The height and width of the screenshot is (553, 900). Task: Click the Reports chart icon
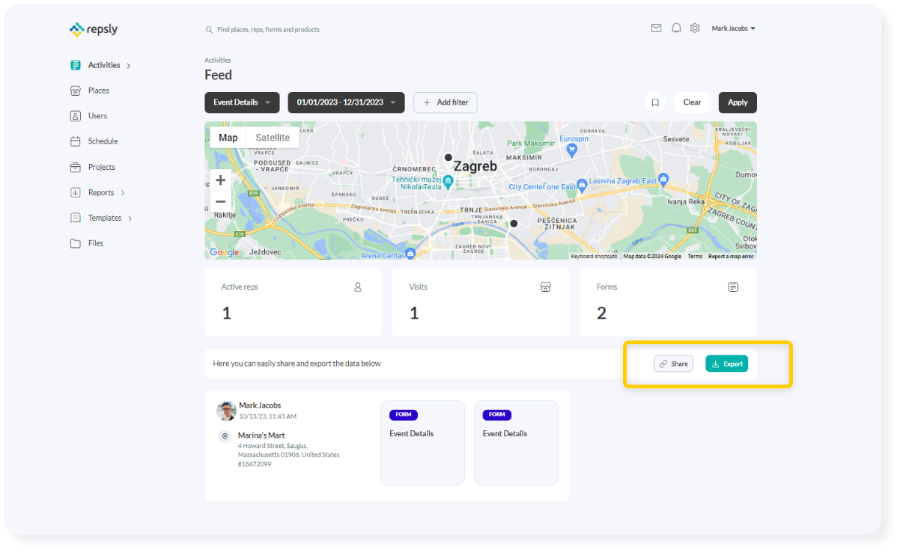(x=76, y=192)
